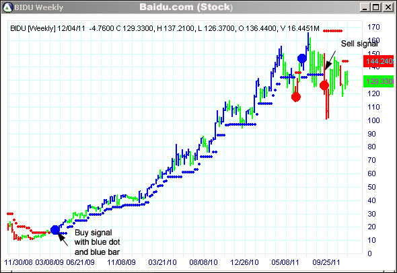The height and width of the screenshot is (273, 397).
Task: Click the blue dotted trailing stop line at 97
Action: (x=240, y=124)
